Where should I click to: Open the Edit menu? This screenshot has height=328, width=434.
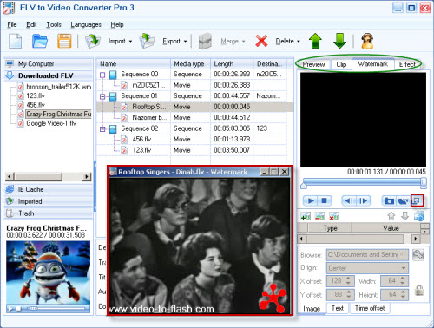pyautogui.click(x=31, y=24)
